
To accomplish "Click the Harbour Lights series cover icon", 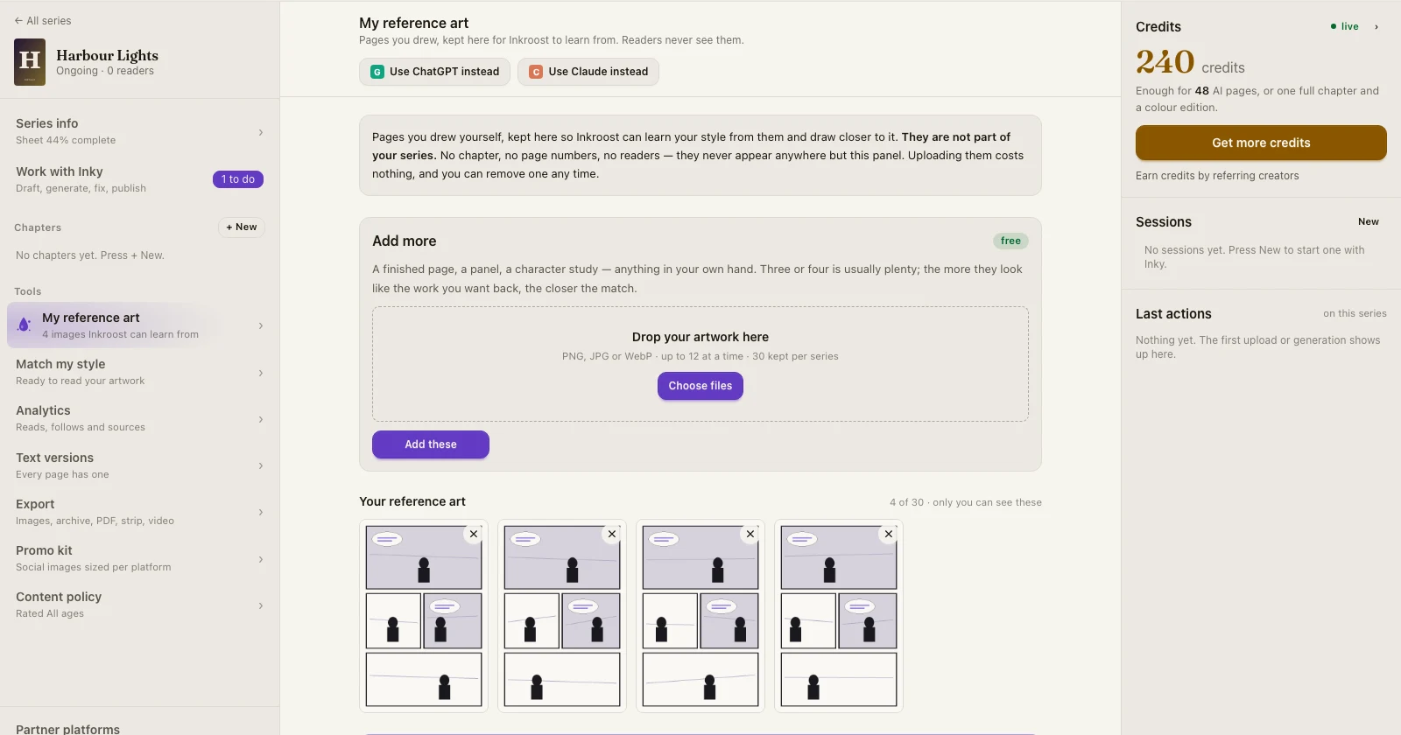I will pyautogui.click(x=30, y=62).
